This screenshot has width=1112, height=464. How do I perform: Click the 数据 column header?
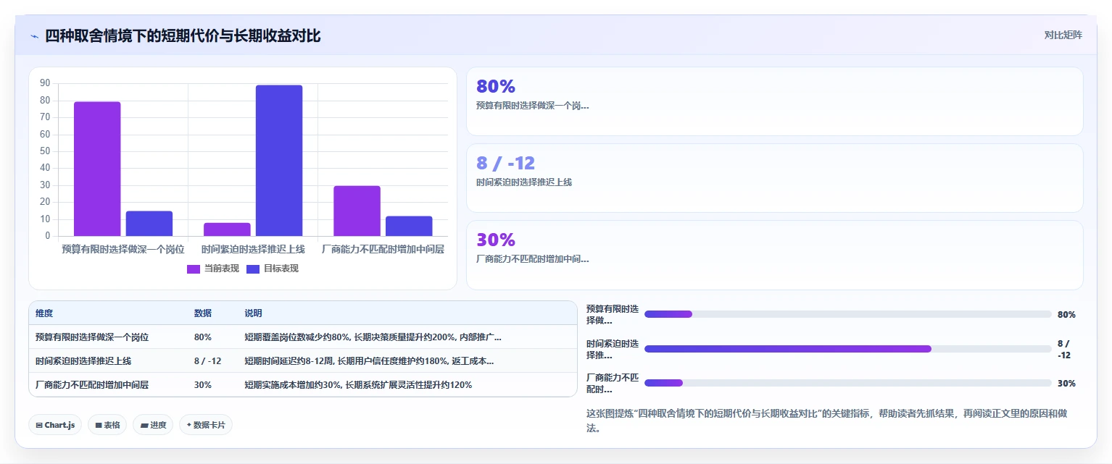click(x=203, y=313)
